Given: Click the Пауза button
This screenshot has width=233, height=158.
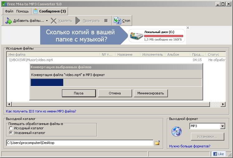Looking at the screenshot, I should click(79, 93).
